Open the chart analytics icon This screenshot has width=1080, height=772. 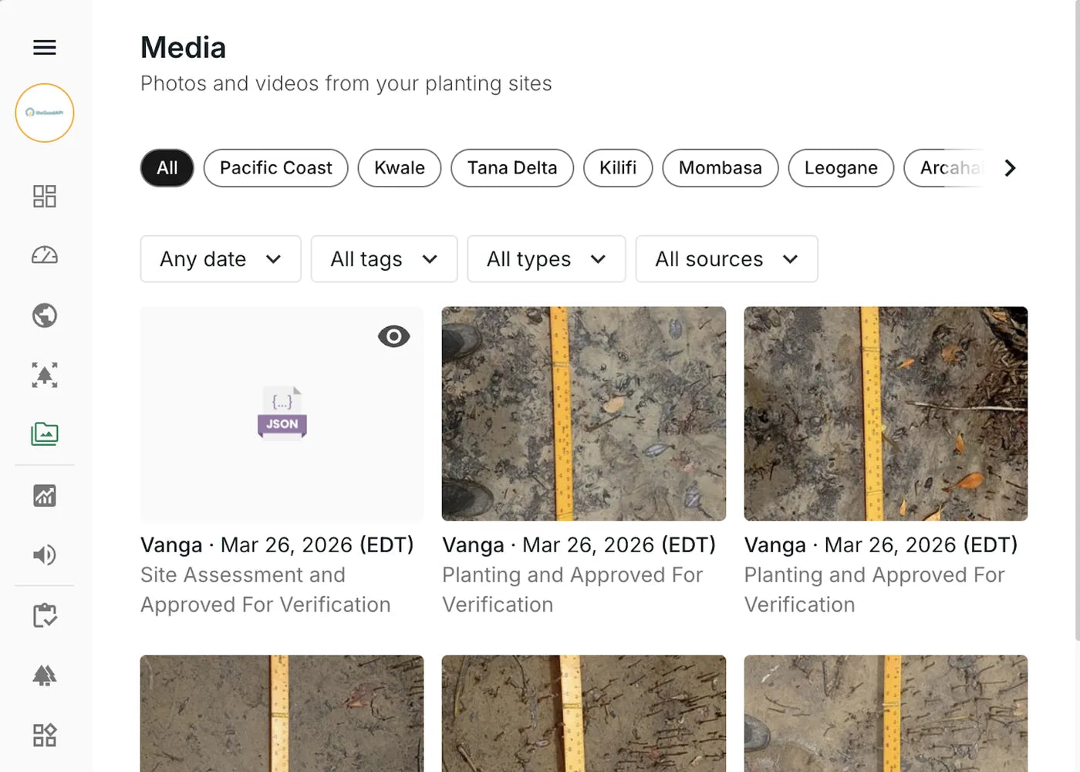pos(45,495)
